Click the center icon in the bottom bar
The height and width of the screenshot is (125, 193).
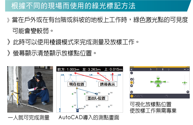coord(166,96)
